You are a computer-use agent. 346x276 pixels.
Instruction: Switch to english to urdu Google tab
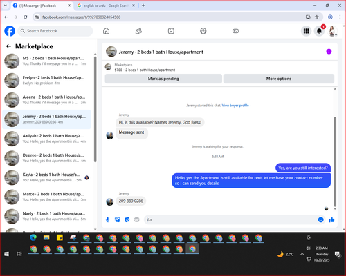(x=106, y=6)
